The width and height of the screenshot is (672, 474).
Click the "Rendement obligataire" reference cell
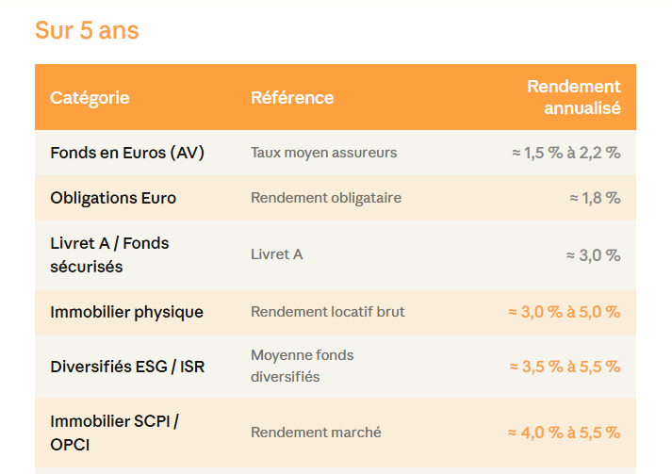pos(326,198)
